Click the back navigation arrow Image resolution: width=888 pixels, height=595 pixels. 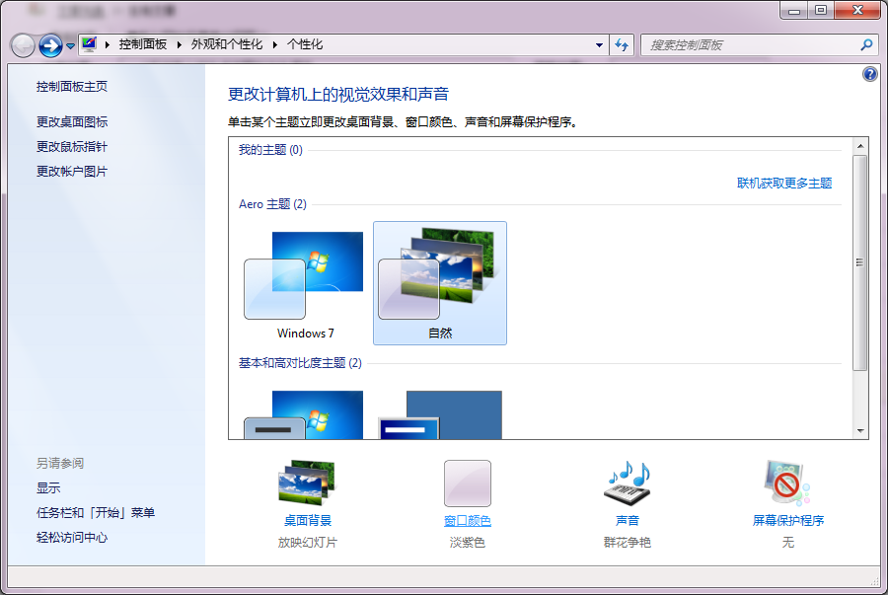pos(20,44)
